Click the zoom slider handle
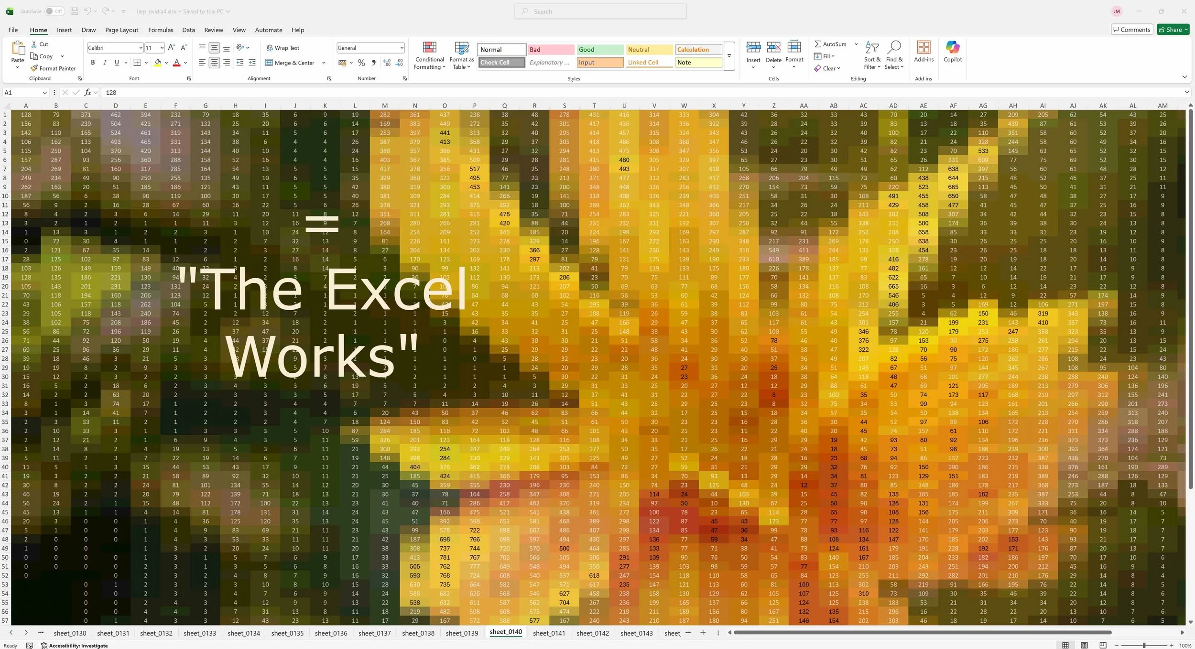The width and height of the screenshot is (1195, 649). coord(1144,645)
